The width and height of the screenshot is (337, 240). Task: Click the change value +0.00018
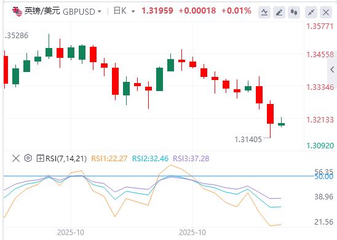(x=197, y=10)
